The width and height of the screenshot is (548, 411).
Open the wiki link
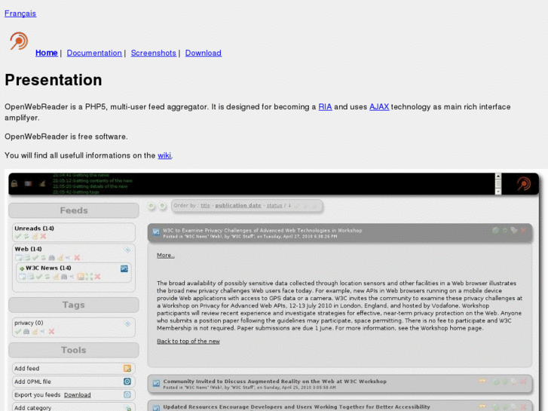click(x=164, y=155)
